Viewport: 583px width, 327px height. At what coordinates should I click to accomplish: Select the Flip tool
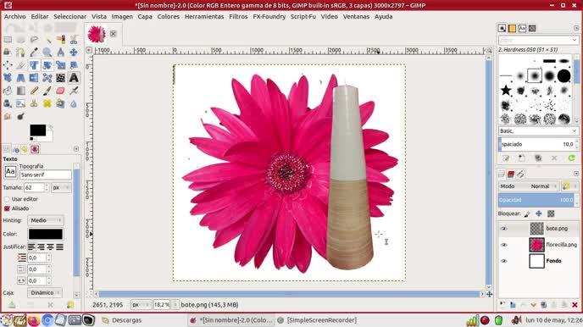tap(34, 78)
